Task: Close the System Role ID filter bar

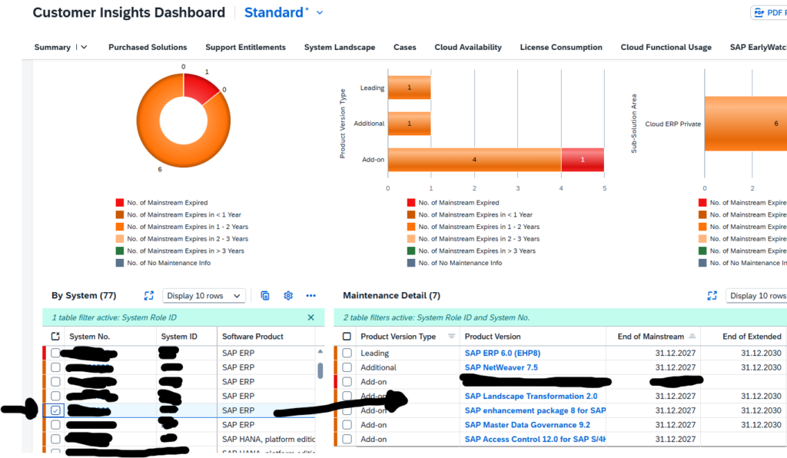Action: pos(311,317)
